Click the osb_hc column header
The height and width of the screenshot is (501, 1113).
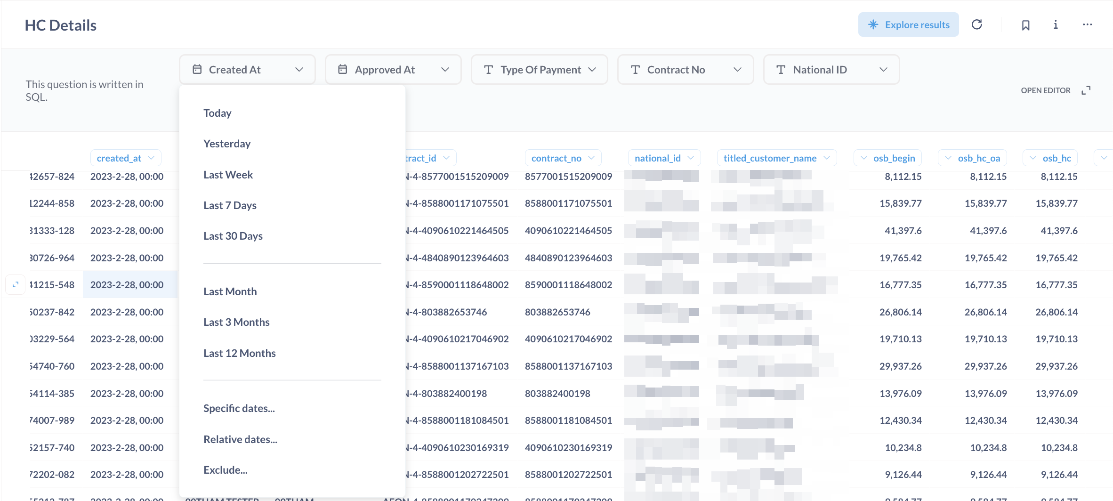(1050, 158)
